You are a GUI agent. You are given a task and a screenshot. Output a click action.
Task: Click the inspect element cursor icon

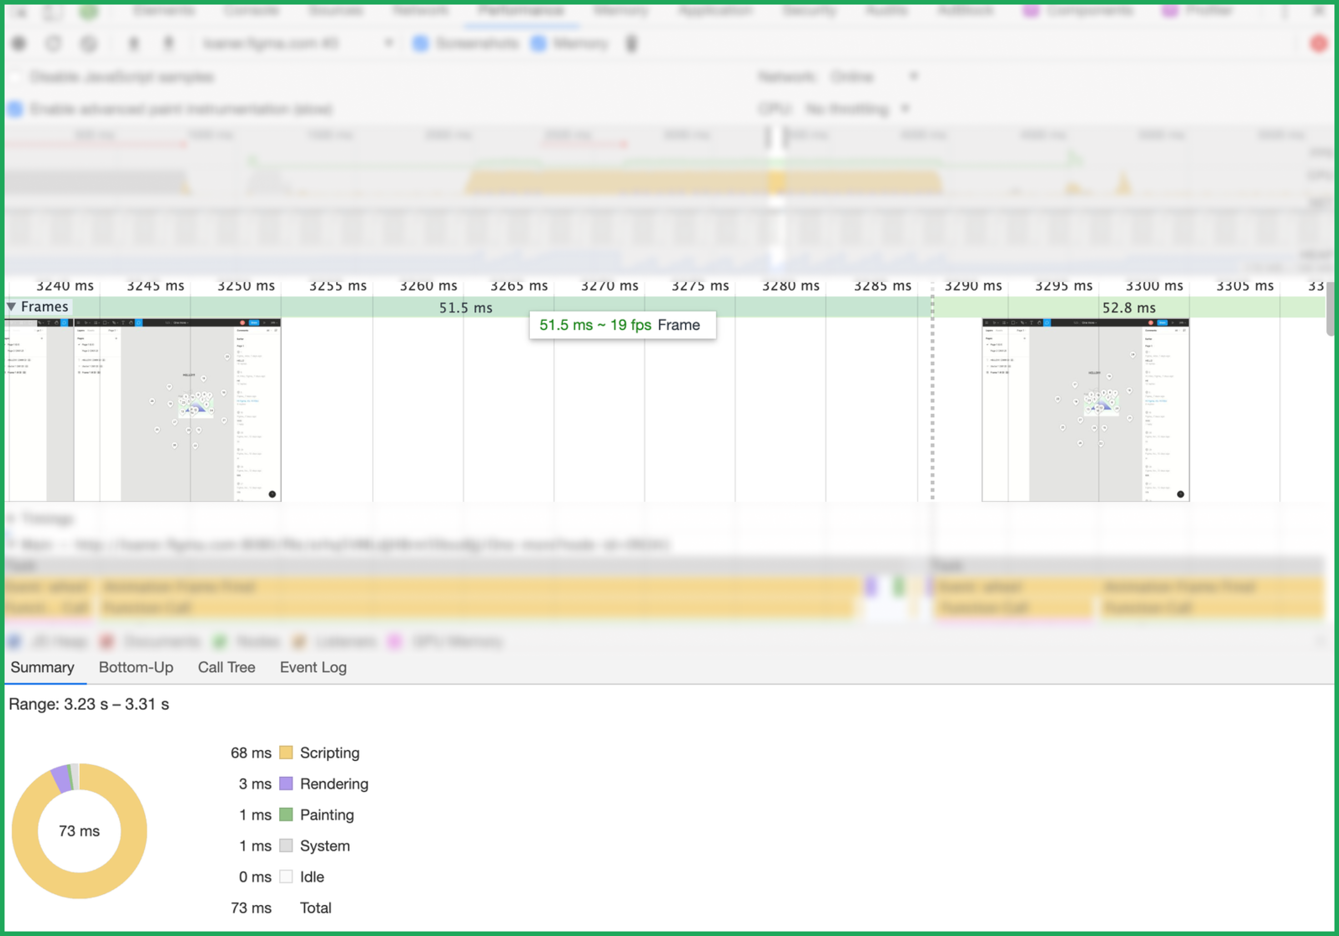point(19,11)
